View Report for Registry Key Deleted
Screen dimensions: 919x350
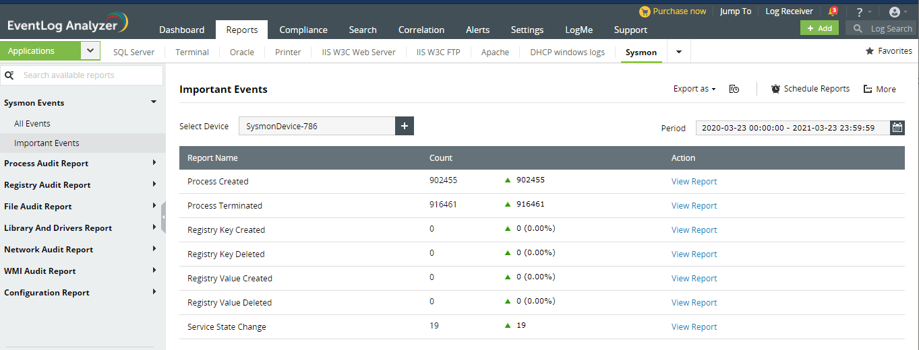pos(694,254)
